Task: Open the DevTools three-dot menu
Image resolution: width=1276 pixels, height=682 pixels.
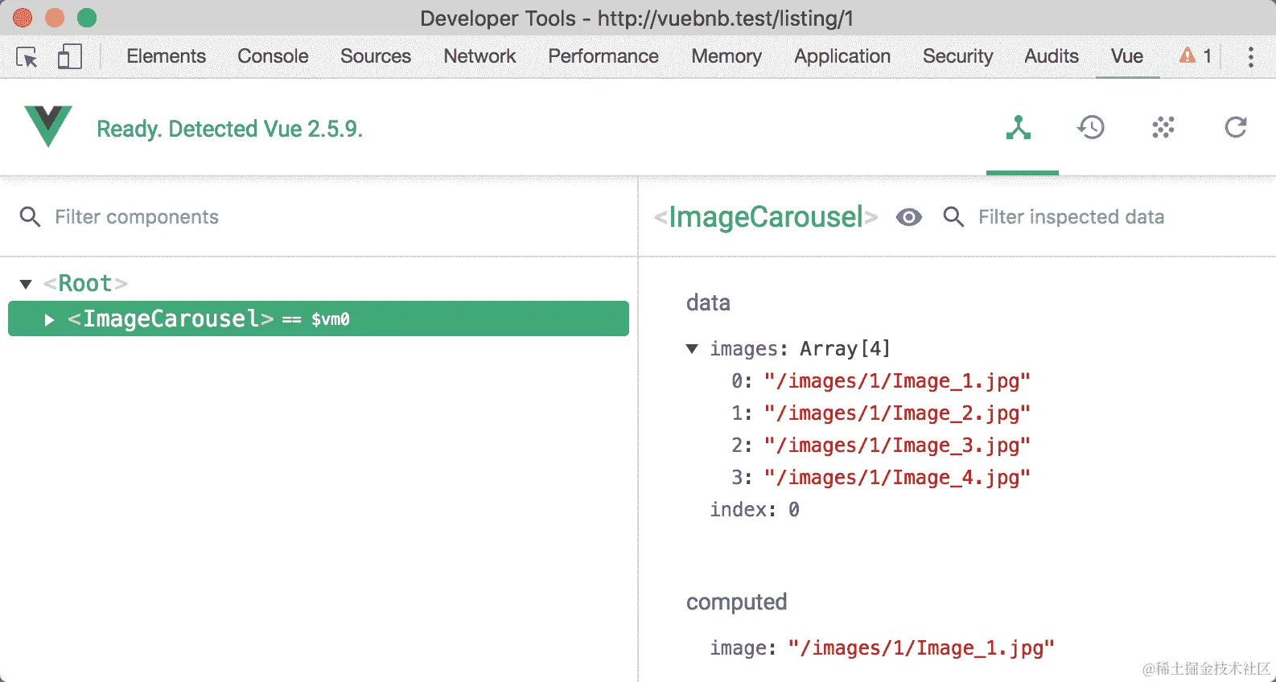Action: [1250, 56]
